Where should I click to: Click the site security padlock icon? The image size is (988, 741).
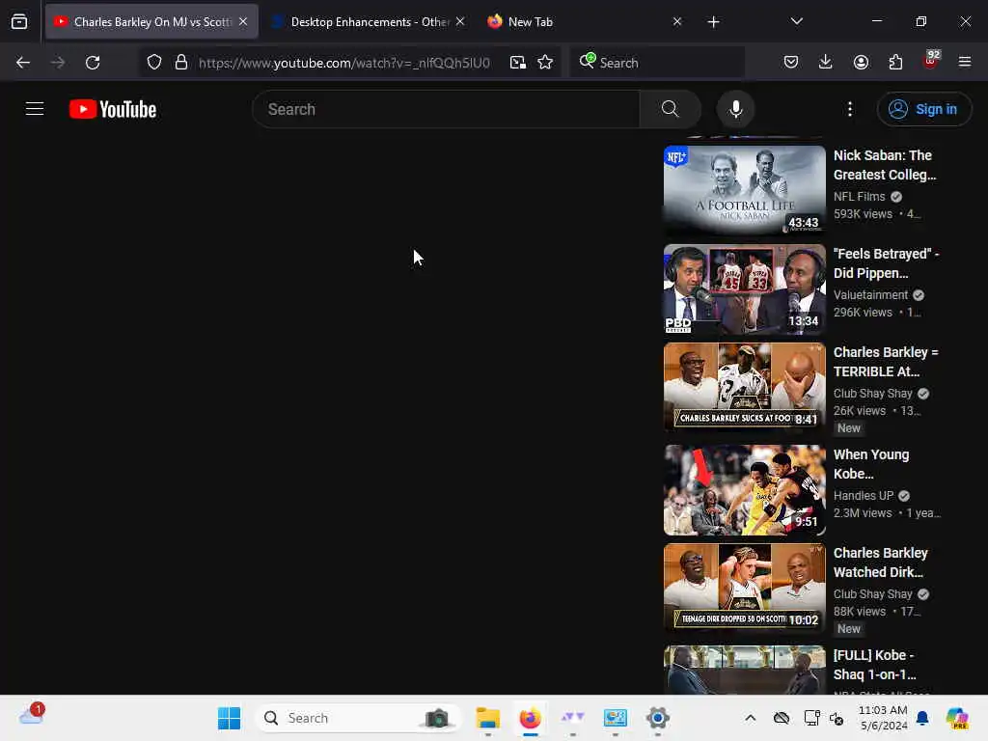tap(181, 63)
